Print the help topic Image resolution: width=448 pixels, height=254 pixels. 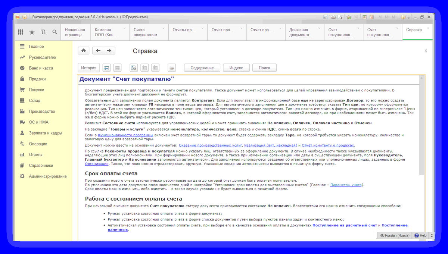coord(172,68)
